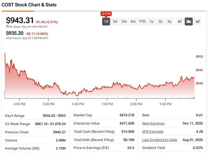Open the Next Earnings link
This screenshot has width=209, height=154.
153,123
